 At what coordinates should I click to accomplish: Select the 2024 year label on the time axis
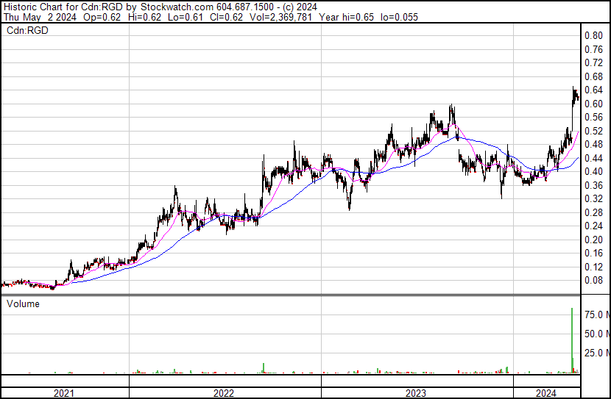pos(546,393)
